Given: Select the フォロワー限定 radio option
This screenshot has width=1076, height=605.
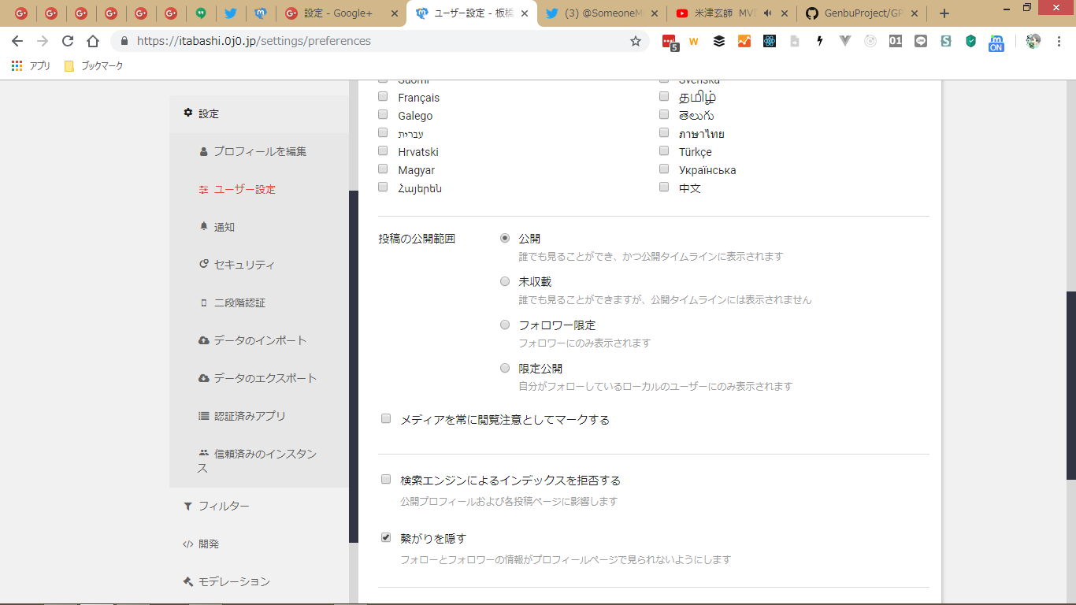Looking at the screenshot, I should [x=505, y=325].
